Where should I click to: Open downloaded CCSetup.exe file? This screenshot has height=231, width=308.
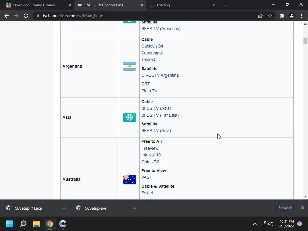(95, 208)
